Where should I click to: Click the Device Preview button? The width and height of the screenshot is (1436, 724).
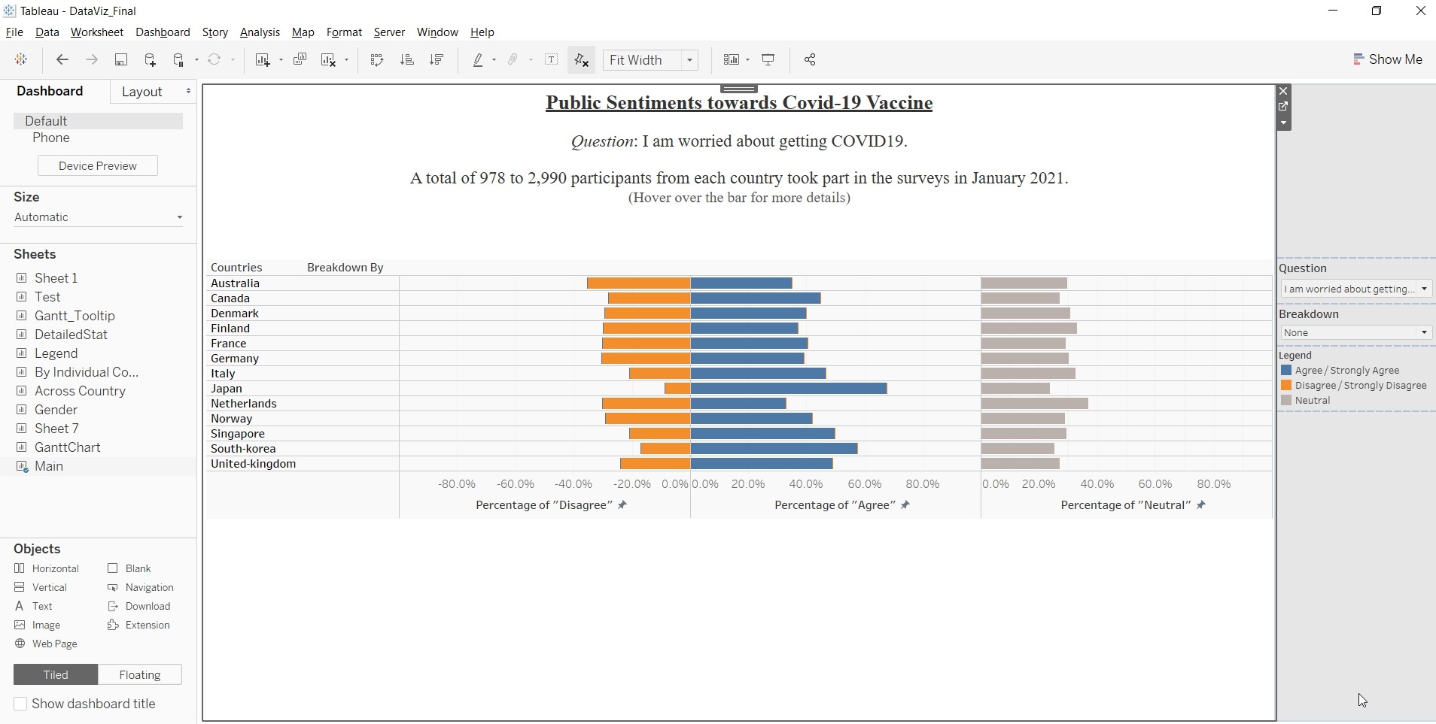(98, 165)
